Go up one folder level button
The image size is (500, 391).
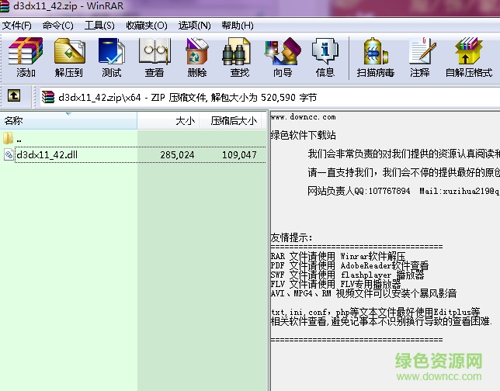coord(14,96)
